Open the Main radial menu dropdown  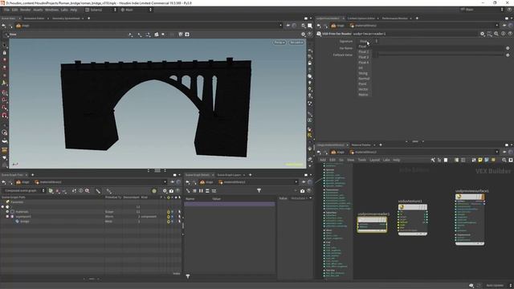136,10
